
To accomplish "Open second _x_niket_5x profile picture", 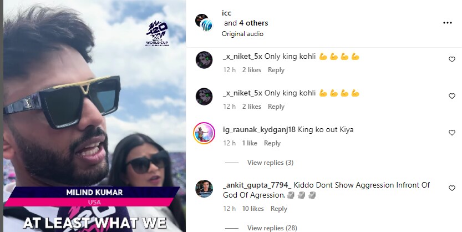I will click(204, 97).
